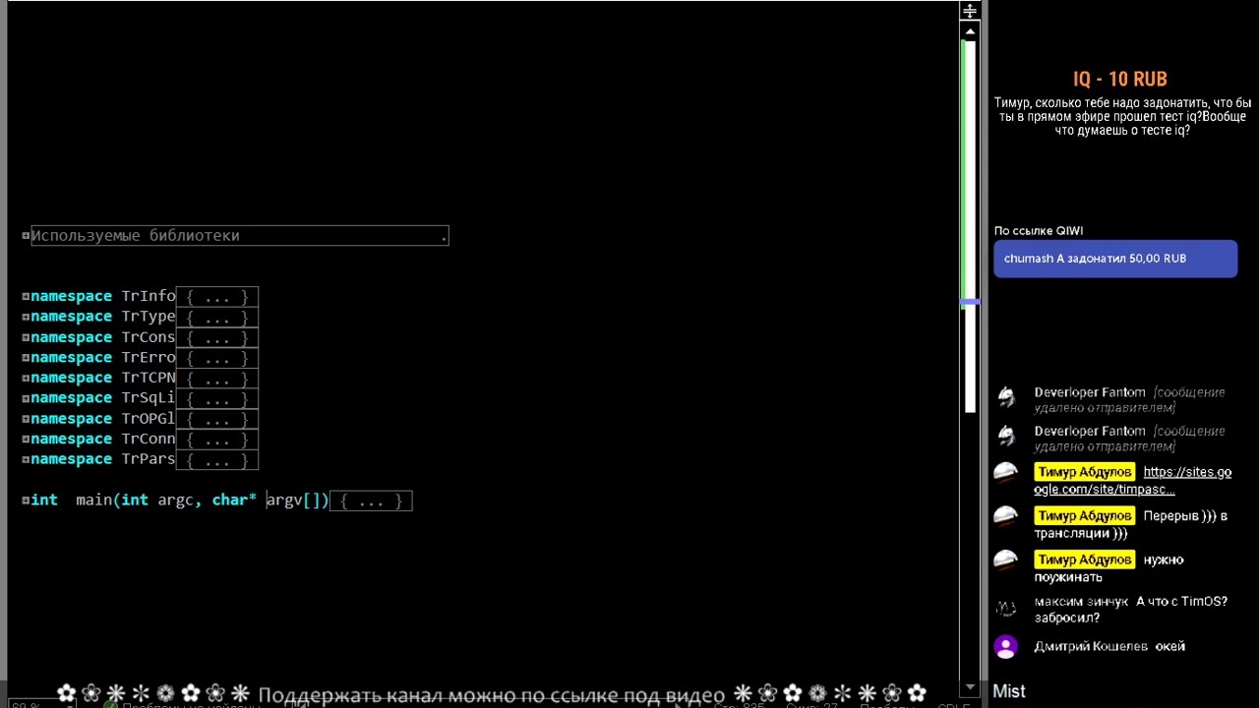Click the split editor handle above the scrollbar
The height and width of the screenshot is (708, 1259).
point(970,12)
